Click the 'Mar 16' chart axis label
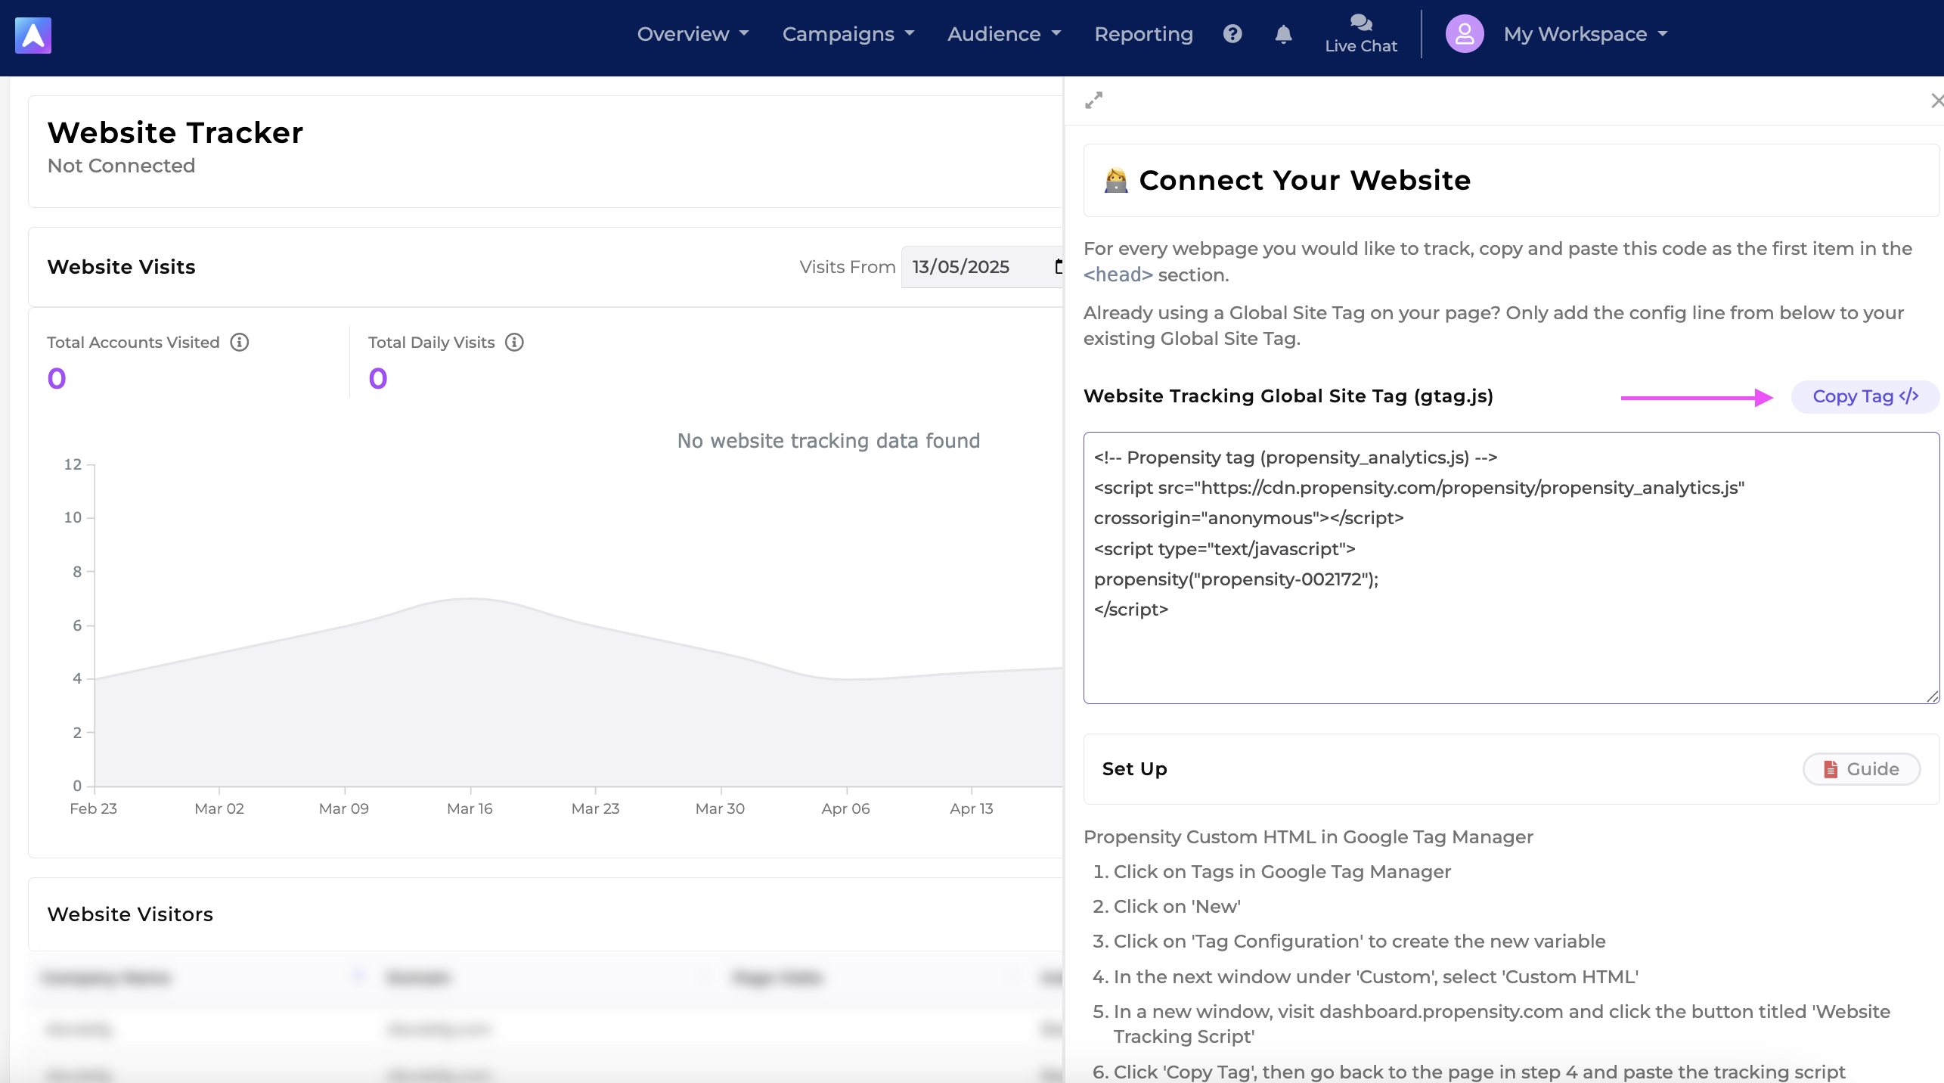Image resolution: width=1944 pixels, height=1083 pixels. click(x=470, y=808)
